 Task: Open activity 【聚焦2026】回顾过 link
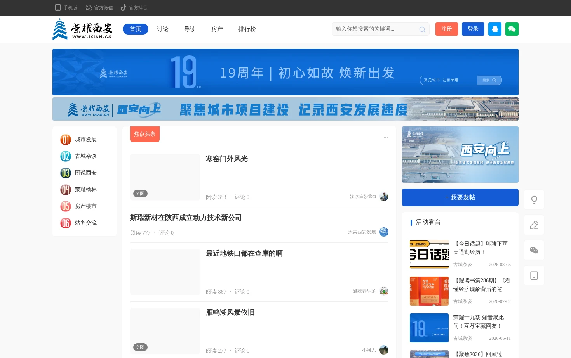pyautogui.click(x=478, y=354)
